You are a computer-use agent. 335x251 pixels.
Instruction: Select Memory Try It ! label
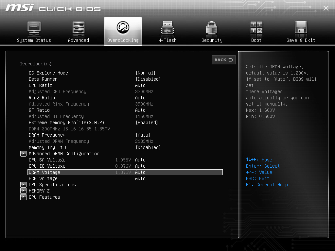coord(48,147)
